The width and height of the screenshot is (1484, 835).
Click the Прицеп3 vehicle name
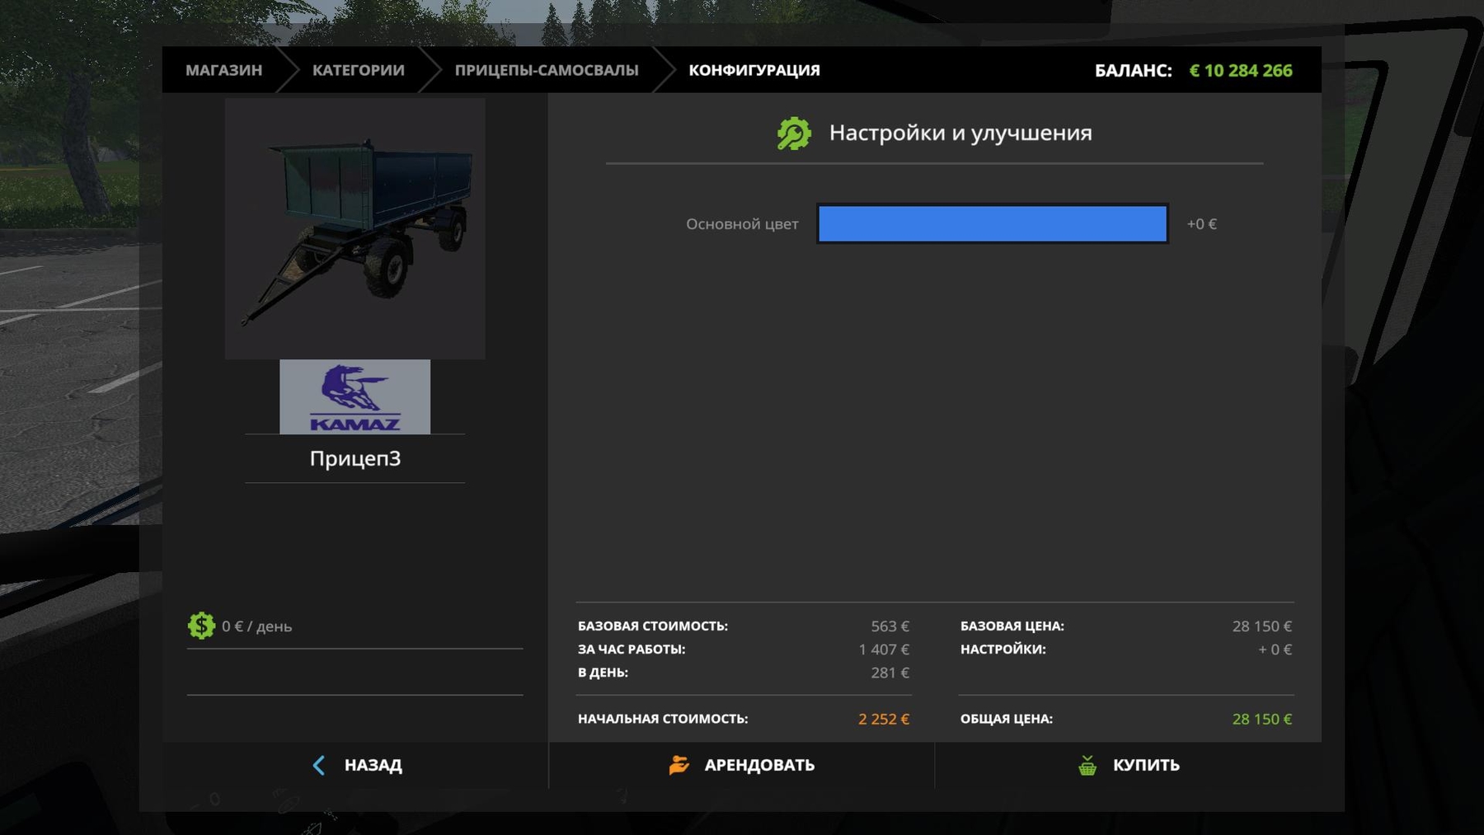(x=355, y=458)
